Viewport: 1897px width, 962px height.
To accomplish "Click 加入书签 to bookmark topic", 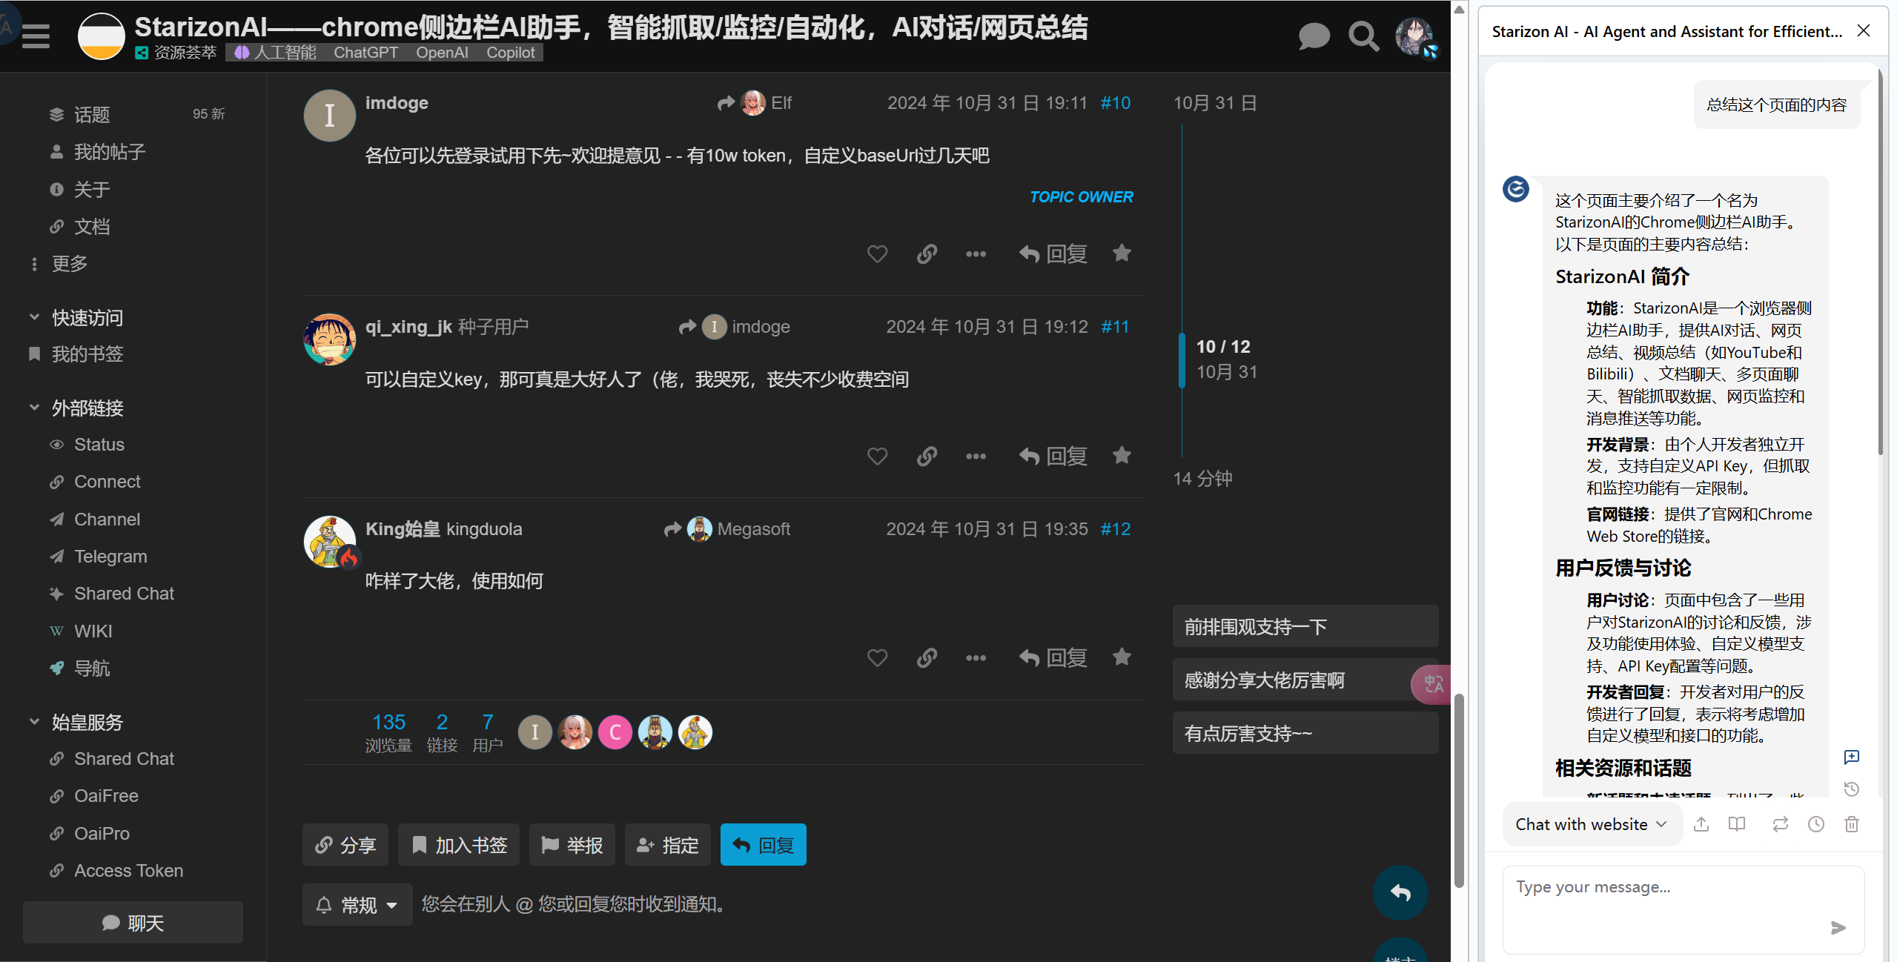I will (459, 845).
